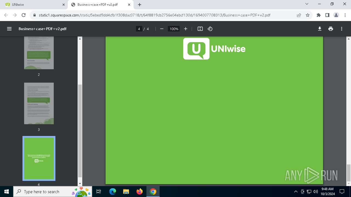Screen dimensions: 351x197
Task: Open the Windows Start menu
Action: click(x=7, y=192)
